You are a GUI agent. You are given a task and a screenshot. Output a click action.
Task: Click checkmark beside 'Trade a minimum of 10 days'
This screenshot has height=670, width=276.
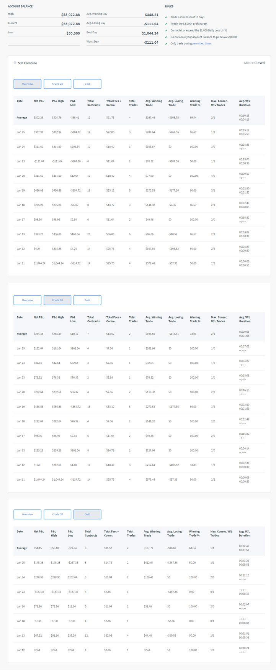pos(166,17)
